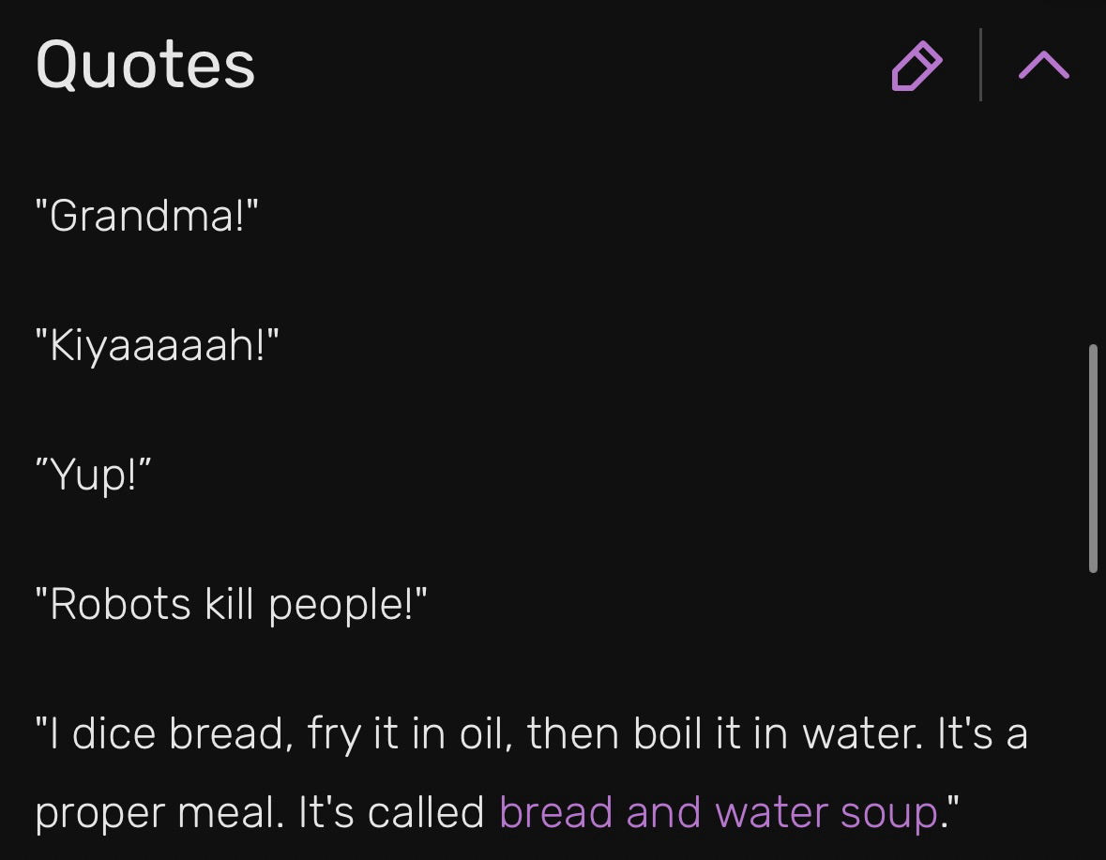Click the word "Robots"
This screenshot has width=1106, height=860.
[x=120, y=604]
